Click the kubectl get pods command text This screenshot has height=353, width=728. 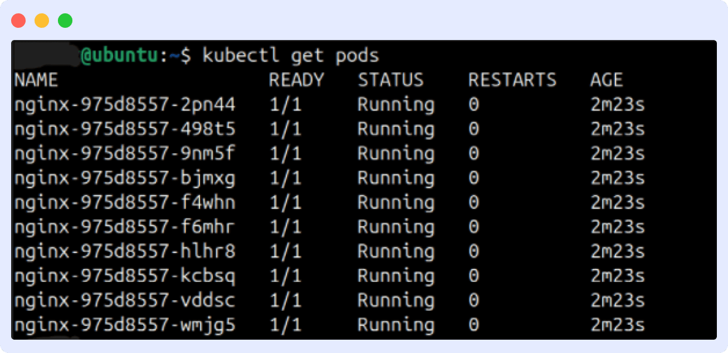pyautogui.click(x=290, y=55)
